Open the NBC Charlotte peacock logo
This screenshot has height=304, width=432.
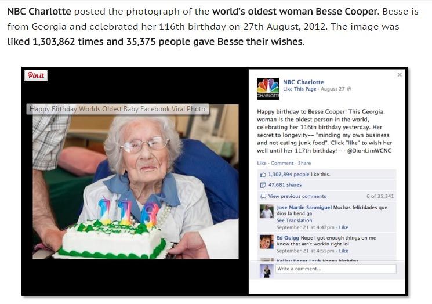point(268,89)
